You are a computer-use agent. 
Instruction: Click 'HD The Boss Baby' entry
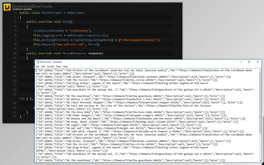click(79, 112)
